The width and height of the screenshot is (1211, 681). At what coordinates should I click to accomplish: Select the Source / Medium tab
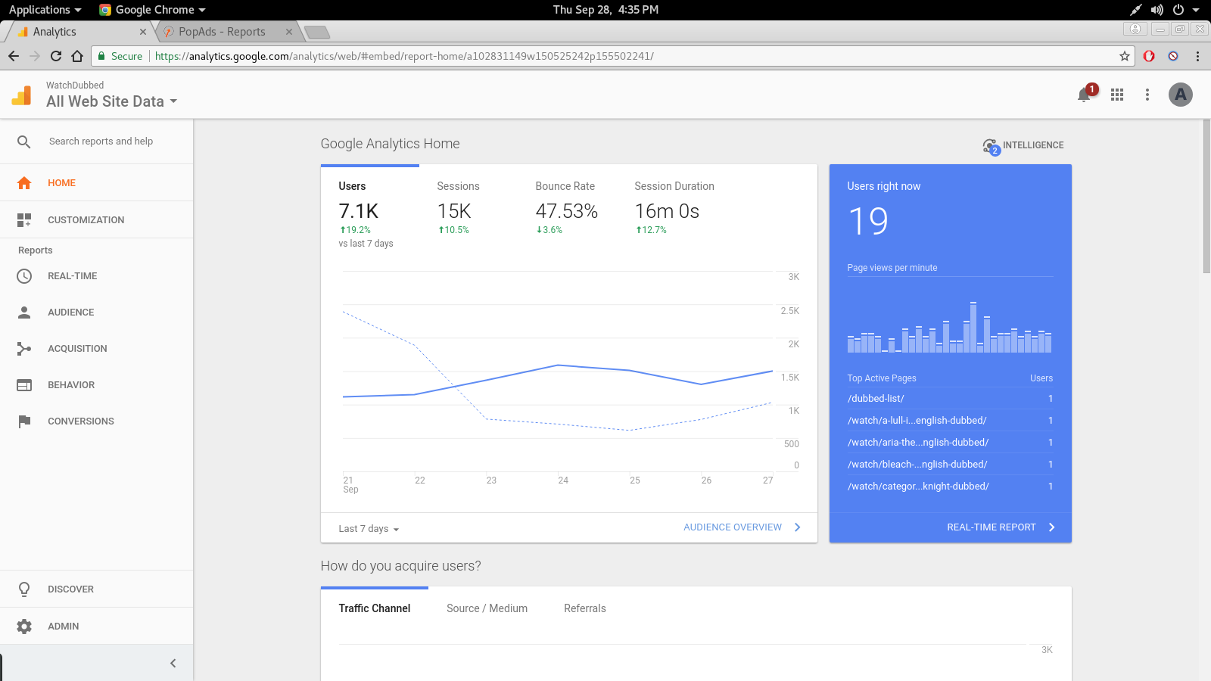487,608
